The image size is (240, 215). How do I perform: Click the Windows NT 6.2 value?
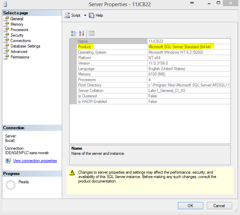tap(176, 52)
